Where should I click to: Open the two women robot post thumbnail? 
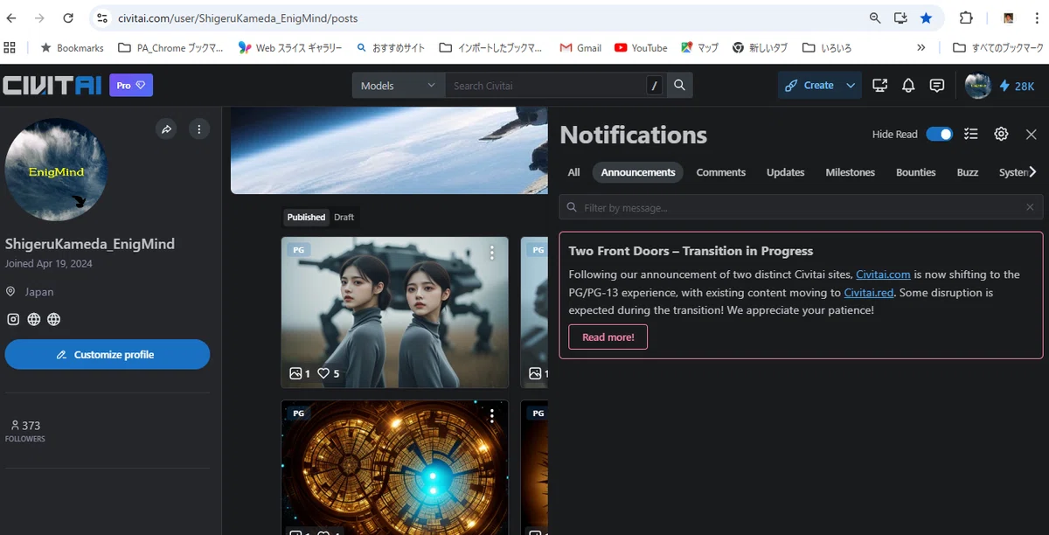point(394,312)
